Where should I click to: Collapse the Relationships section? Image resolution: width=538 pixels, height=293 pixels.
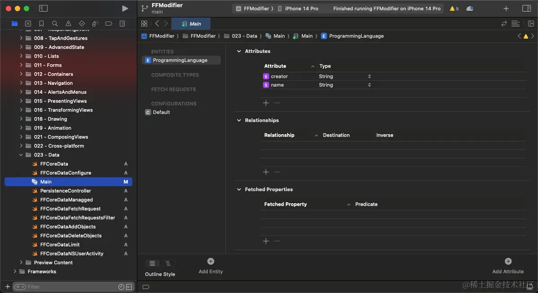tap(239, 120)
